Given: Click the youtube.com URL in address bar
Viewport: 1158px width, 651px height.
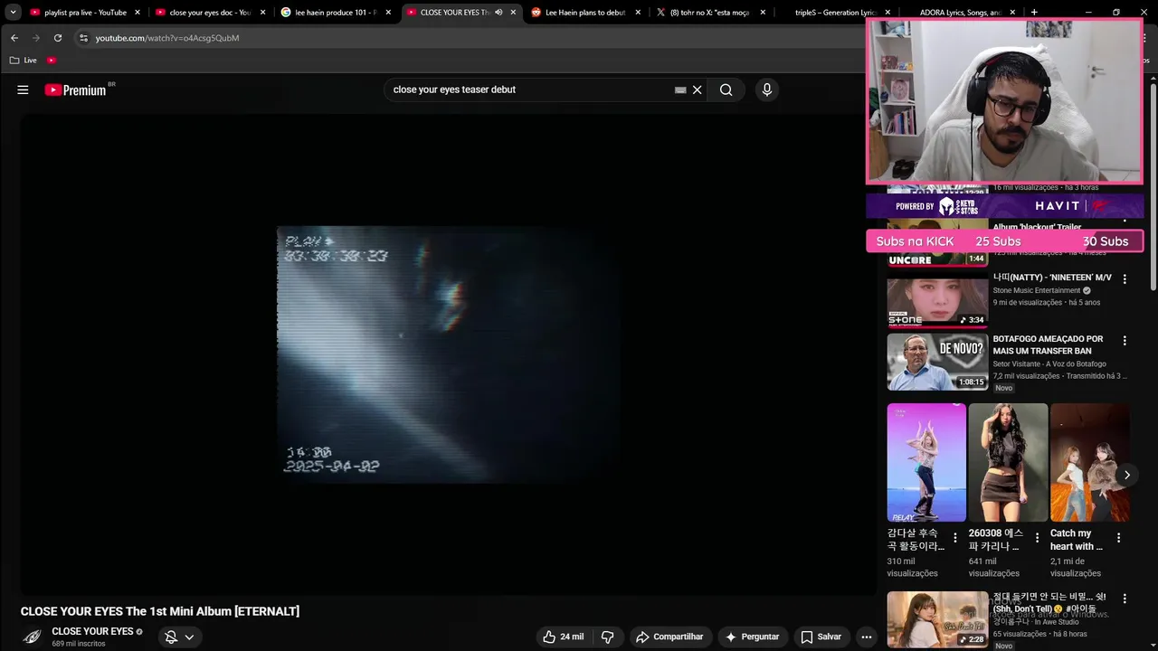Looking at the screenshot, I should click(x=167, y=38).
